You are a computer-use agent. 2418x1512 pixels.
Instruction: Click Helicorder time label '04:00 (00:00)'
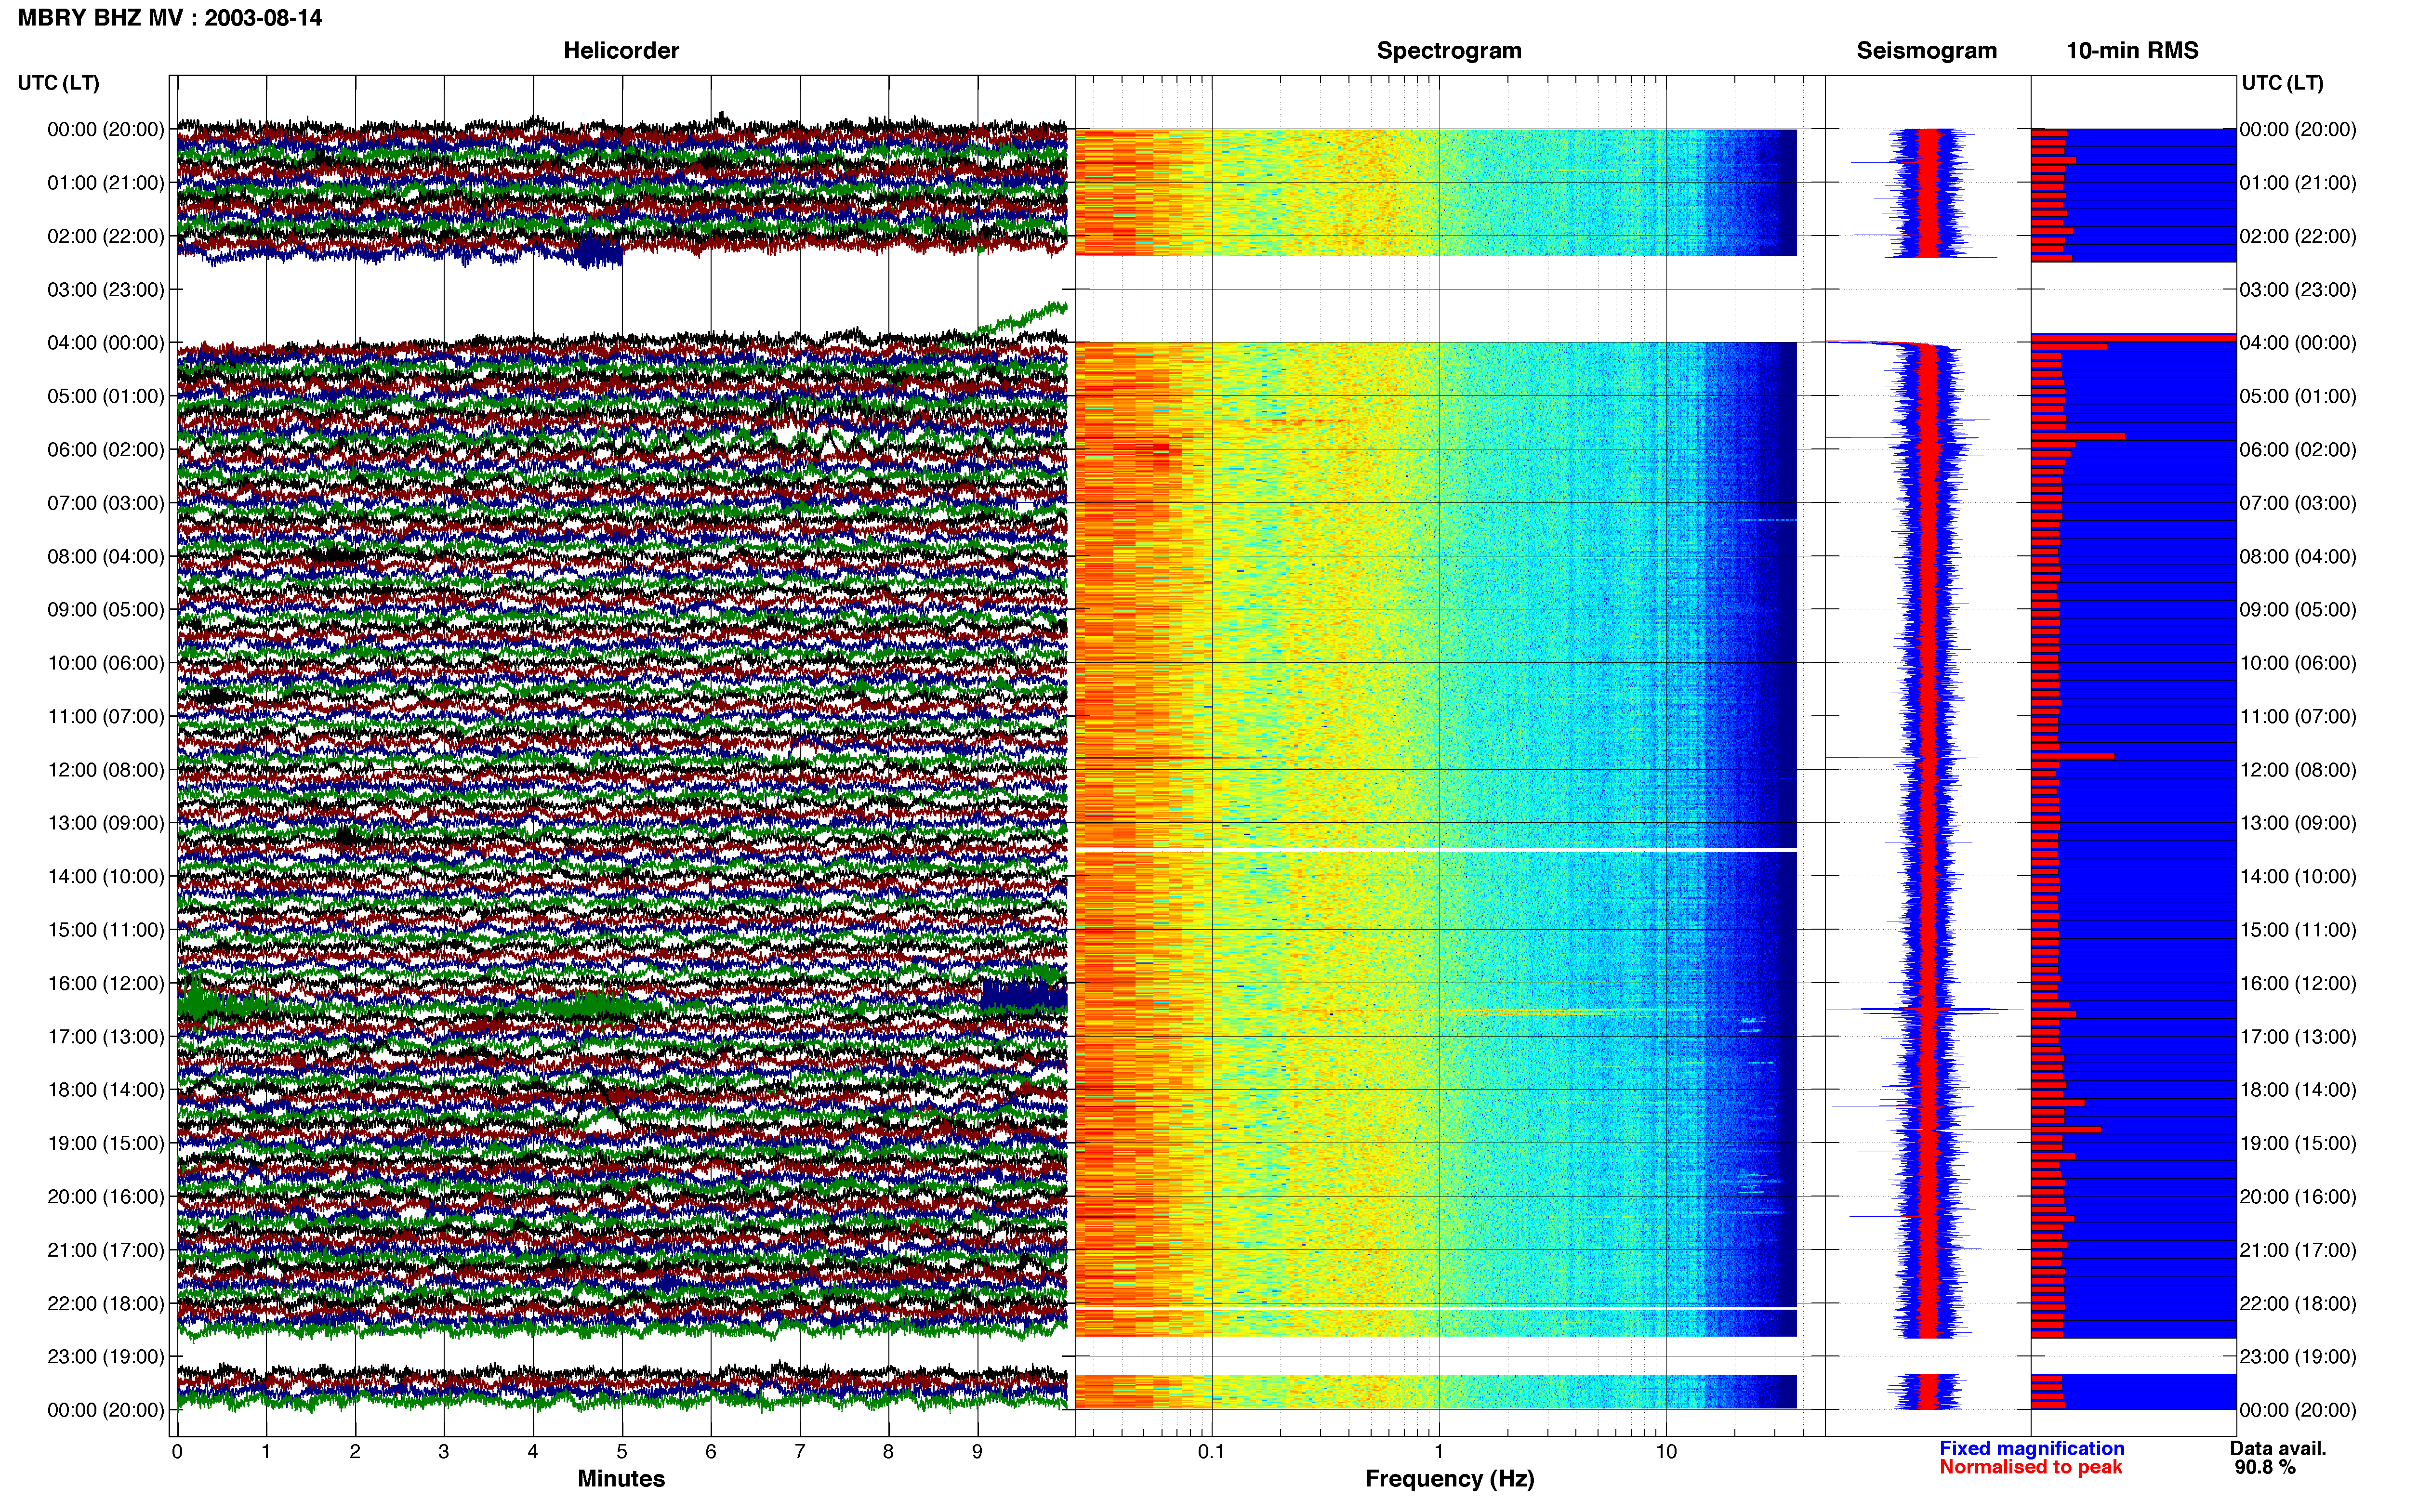click(106, 343)
